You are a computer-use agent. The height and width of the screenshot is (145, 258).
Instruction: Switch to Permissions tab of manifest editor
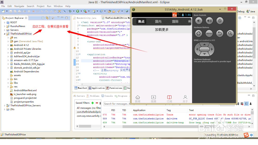[114, 88]
